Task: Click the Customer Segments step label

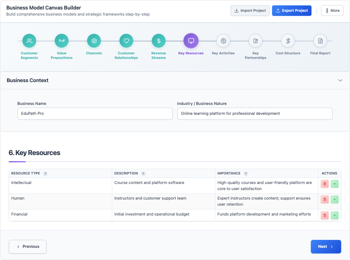Action: click(x=29, y=55)
